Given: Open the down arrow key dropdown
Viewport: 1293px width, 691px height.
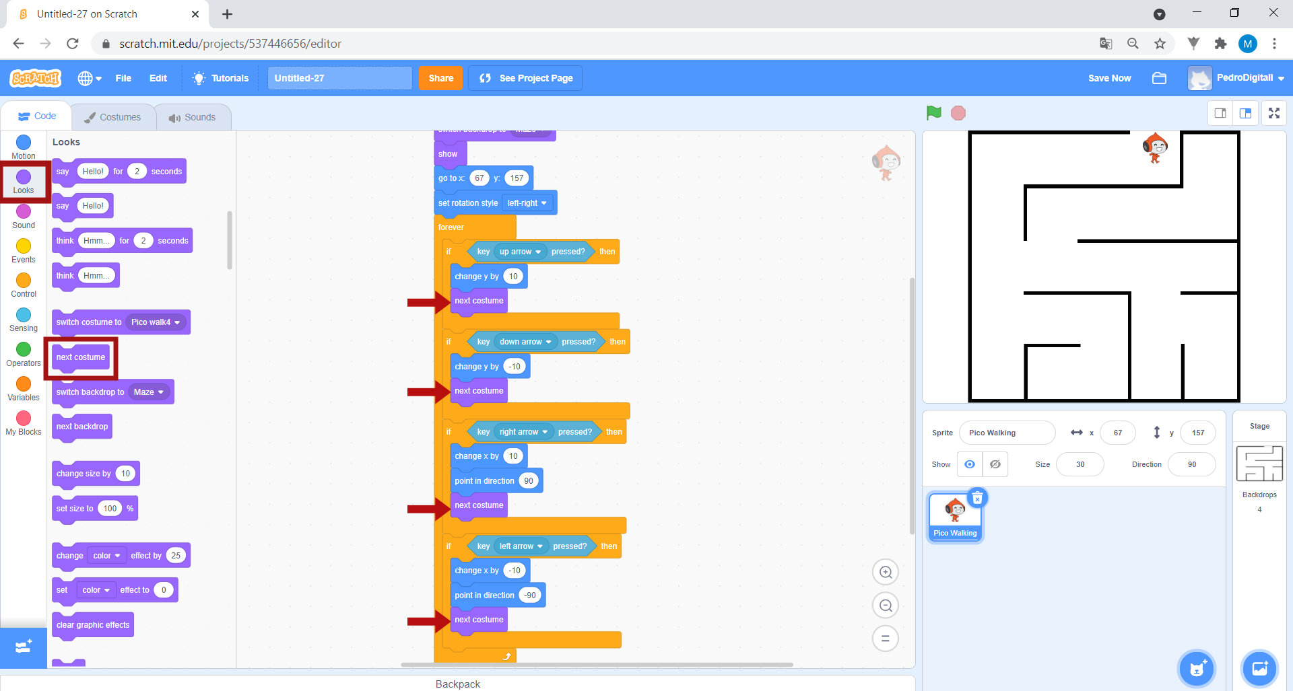Looking at the screenshot, I should point(525,342).
